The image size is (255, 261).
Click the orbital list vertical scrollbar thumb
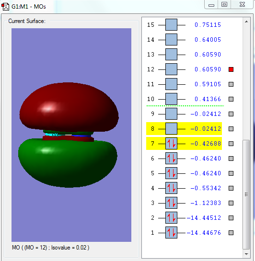coord(246,194)
